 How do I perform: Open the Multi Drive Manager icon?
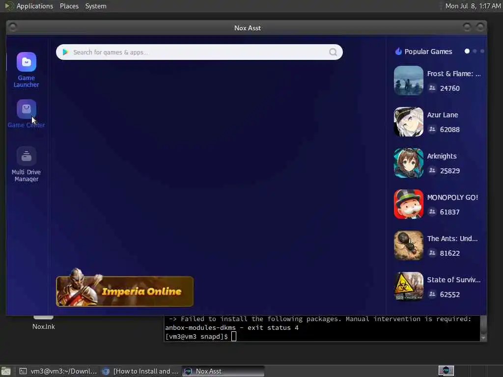(x=27, y=156)
